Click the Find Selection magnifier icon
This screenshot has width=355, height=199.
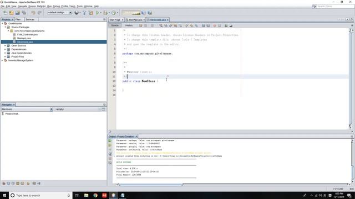(x=161, y=26)
